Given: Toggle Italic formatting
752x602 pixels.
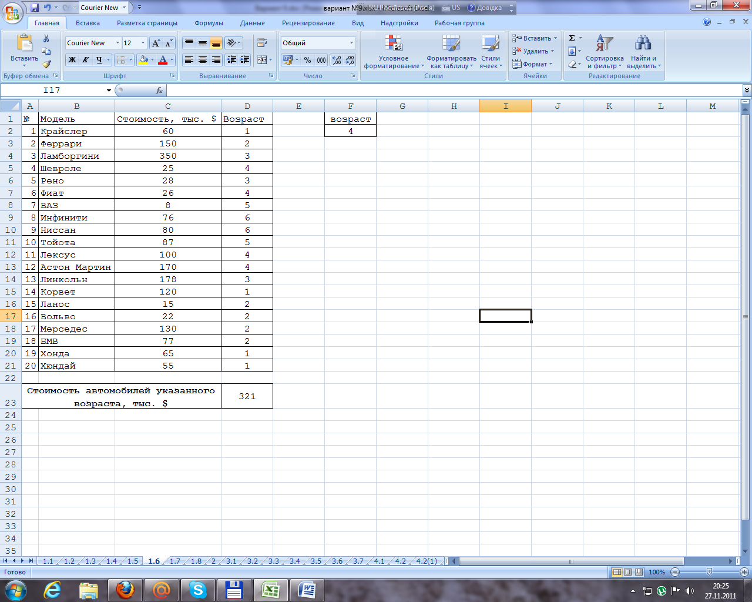Looking at the screenshot, I should [85, 60].
